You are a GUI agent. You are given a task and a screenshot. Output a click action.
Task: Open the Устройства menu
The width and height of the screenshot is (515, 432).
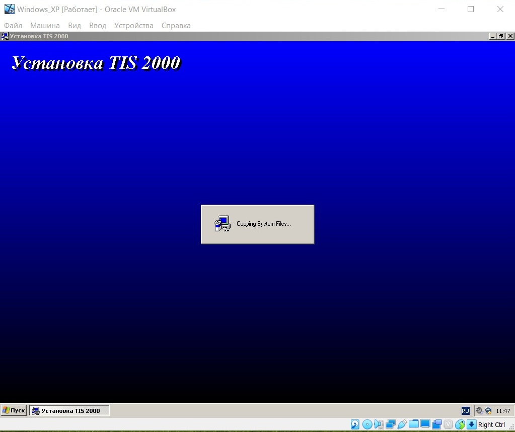[134, 26]
